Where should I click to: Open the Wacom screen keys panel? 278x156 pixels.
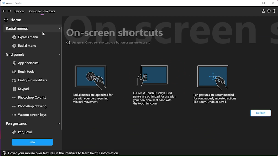point(32,115)
